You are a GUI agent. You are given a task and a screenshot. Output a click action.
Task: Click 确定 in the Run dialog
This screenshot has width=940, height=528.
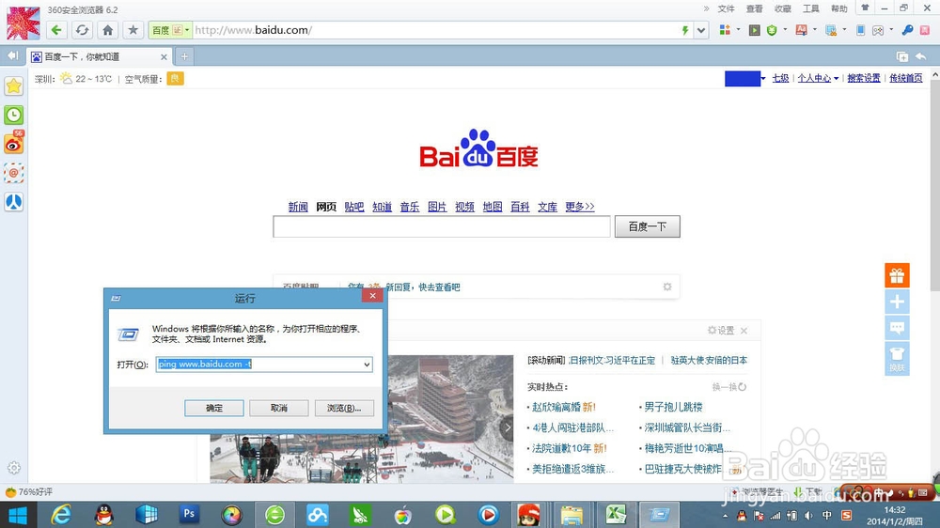(x=214, y=408)
